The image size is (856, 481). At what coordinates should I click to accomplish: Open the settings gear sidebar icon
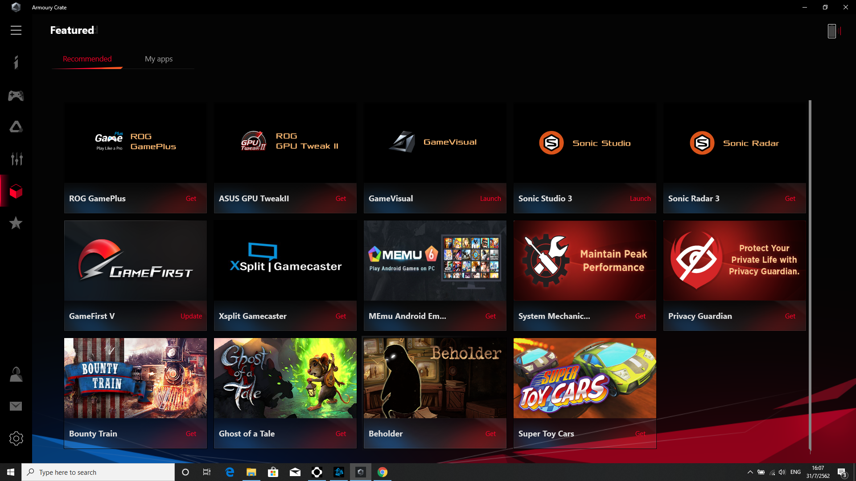(x=16, y=438)
